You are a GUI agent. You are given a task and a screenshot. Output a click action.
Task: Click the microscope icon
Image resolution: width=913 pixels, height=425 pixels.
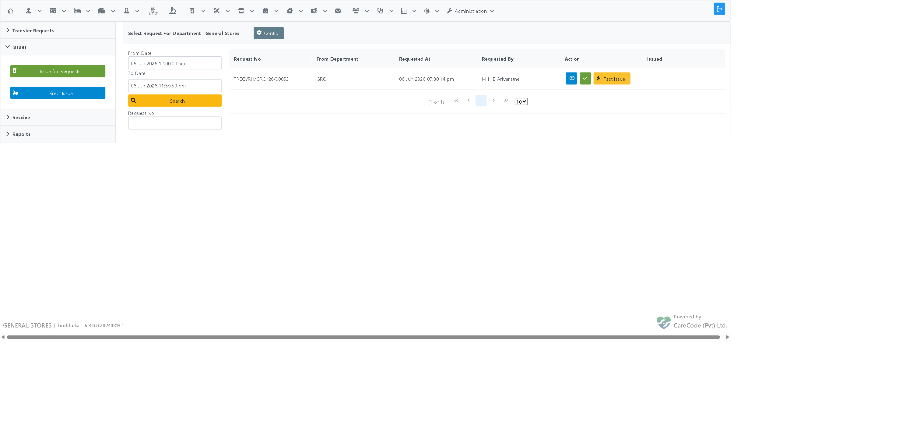pos(173,11)
